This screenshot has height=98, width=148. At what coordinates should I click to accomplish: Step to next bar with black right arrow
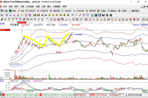[x=46, y=15]
